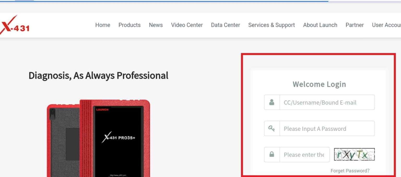The width and height of the screenshot is (401, 177).
Task: Open the Forget Password link
Action: 350,171
